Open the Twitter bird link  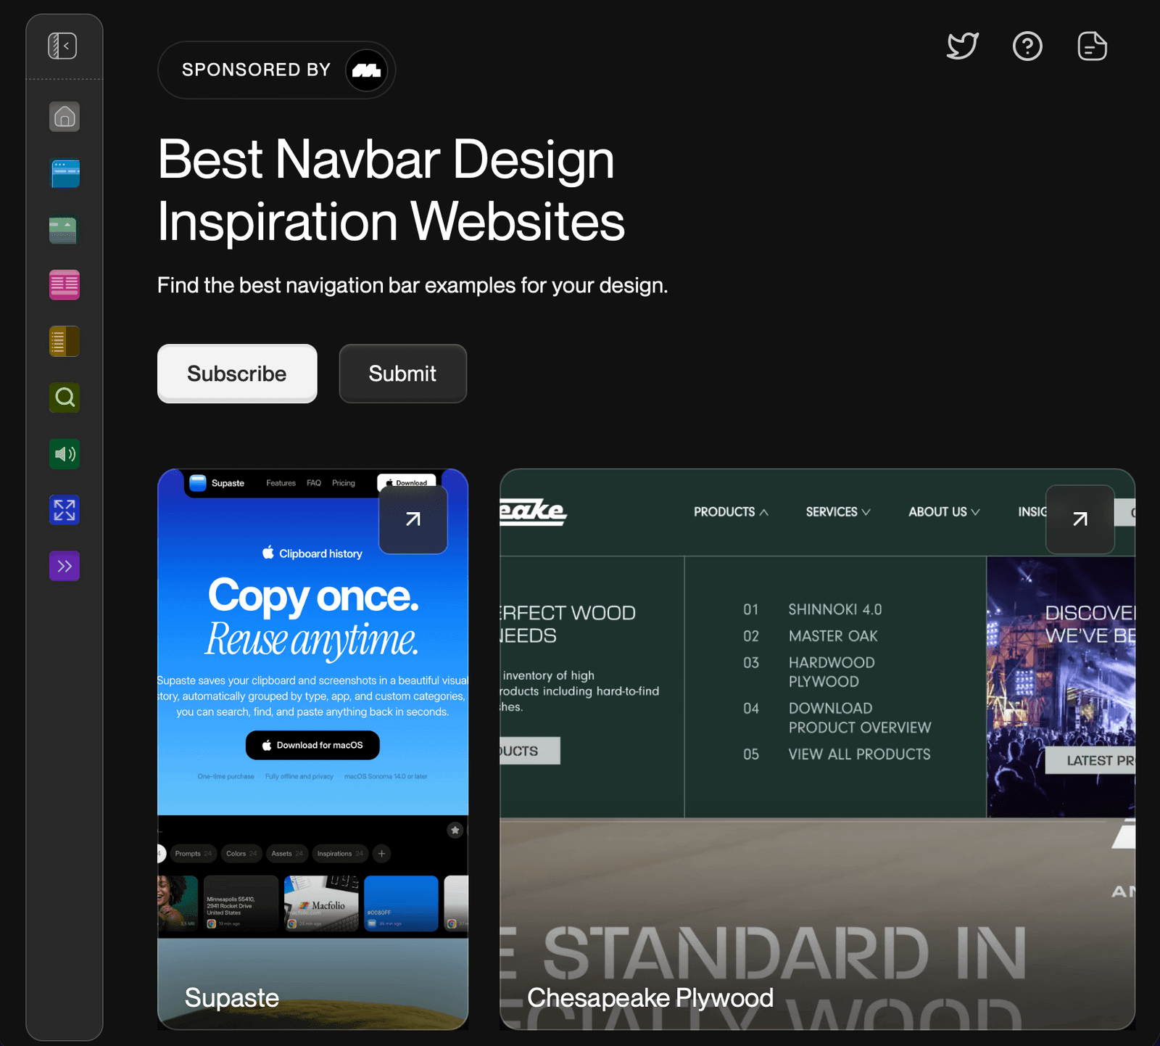tap(963, 46)
